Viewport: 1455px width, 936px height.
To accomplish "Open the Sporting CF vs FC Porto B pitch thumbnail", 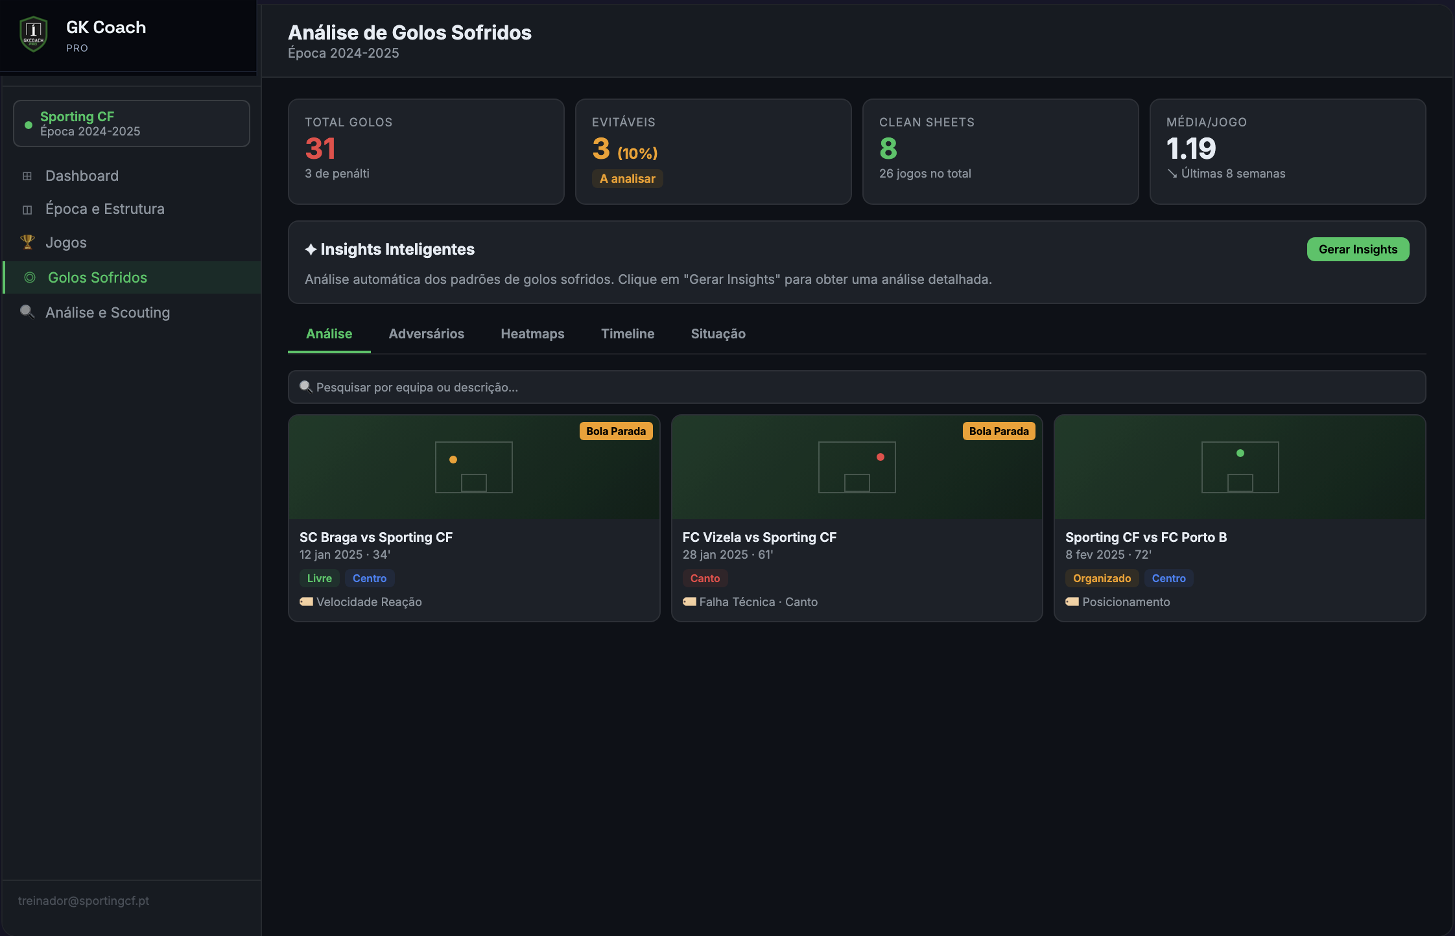I will (1240, 467).
